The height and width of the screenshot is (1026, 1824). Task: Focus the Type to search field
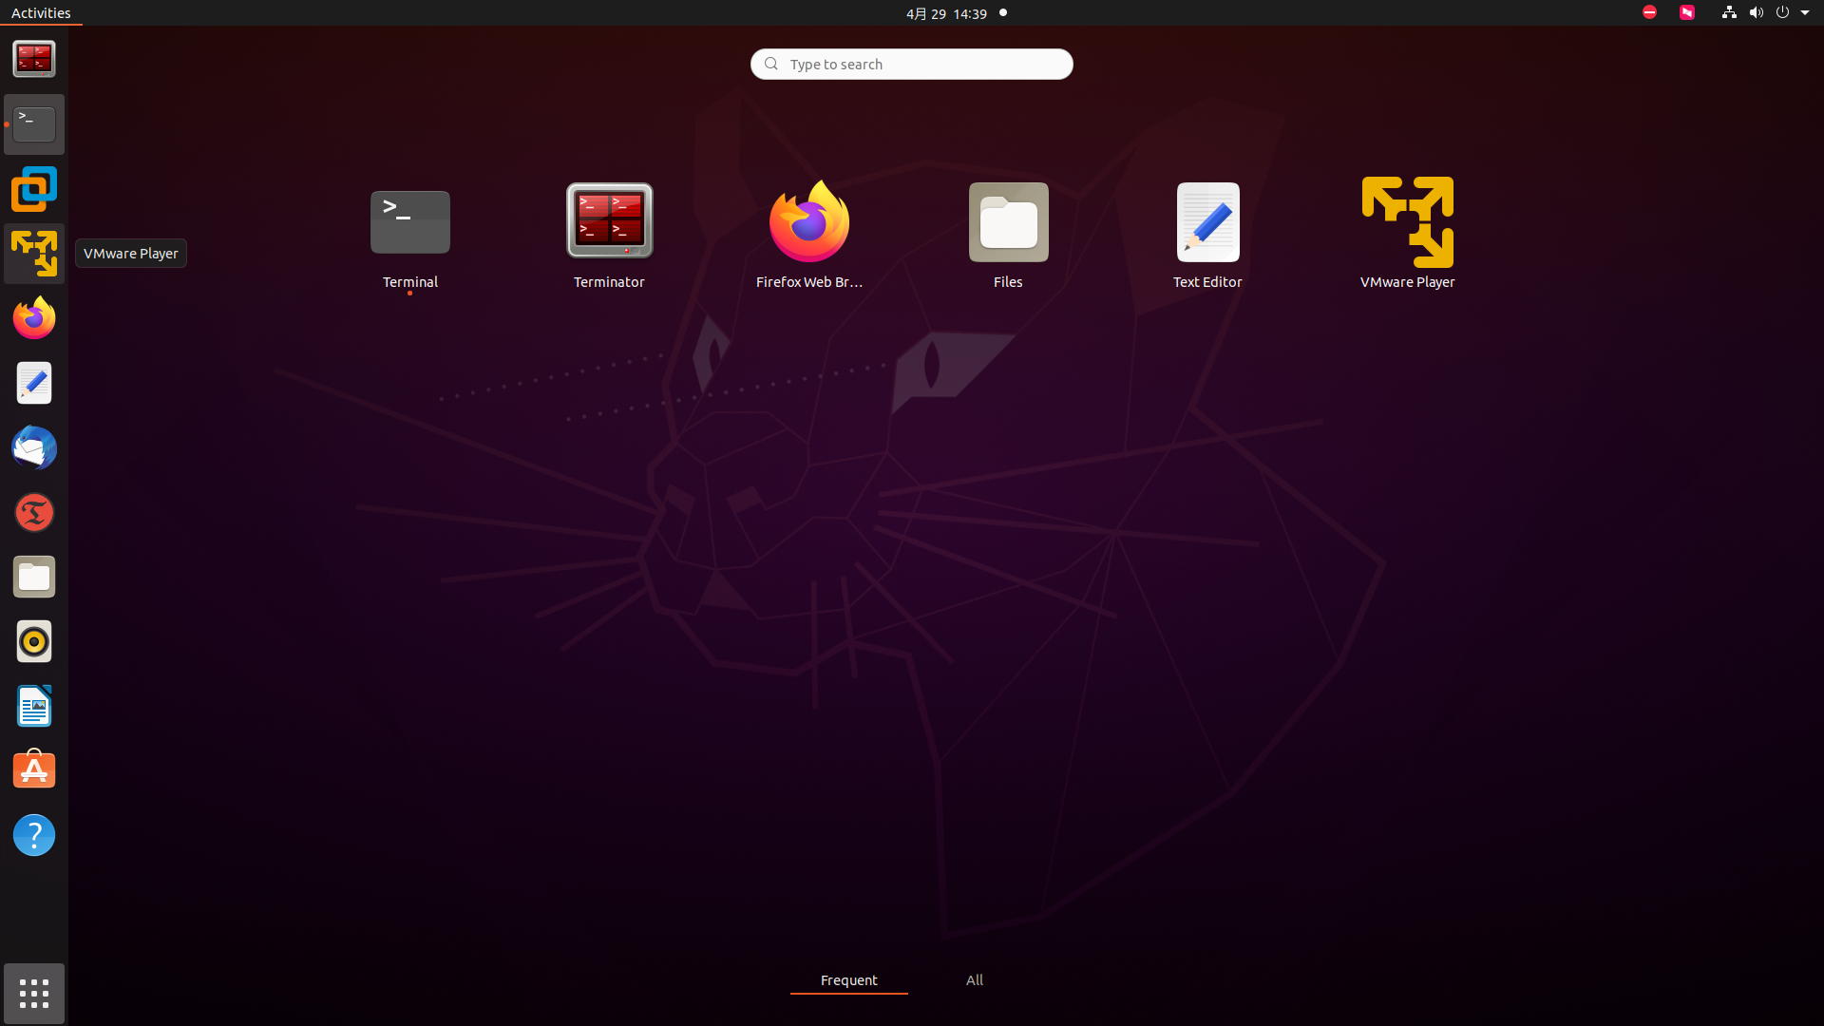pyautogui.click(x=912, y=65)
